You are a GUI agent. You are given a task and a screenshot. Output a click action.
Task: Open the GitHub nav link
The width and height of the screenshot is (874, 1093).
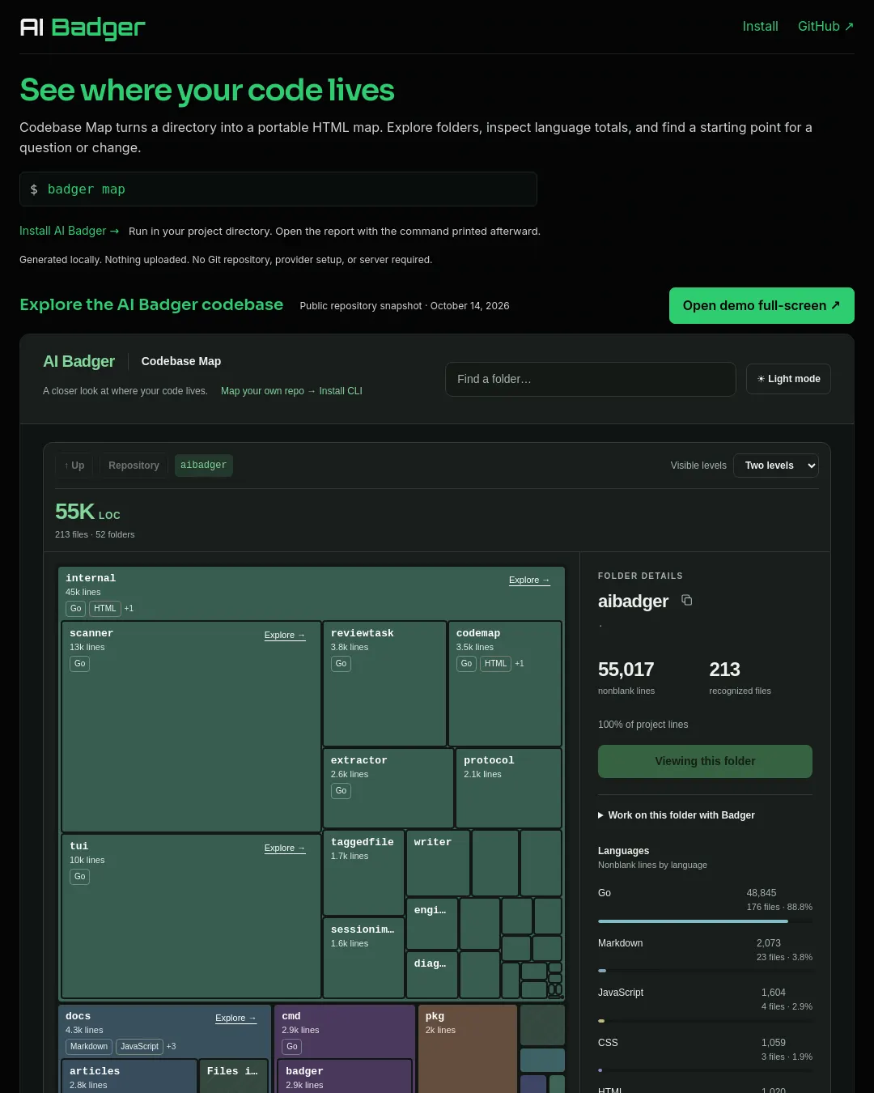(825, 27)
